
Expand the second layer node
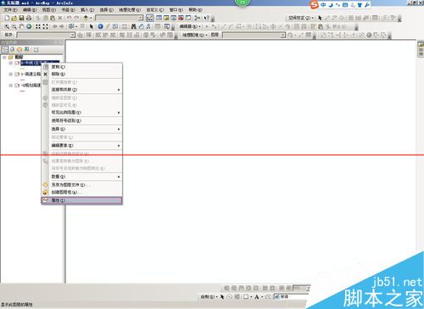[x=11, y=74]
